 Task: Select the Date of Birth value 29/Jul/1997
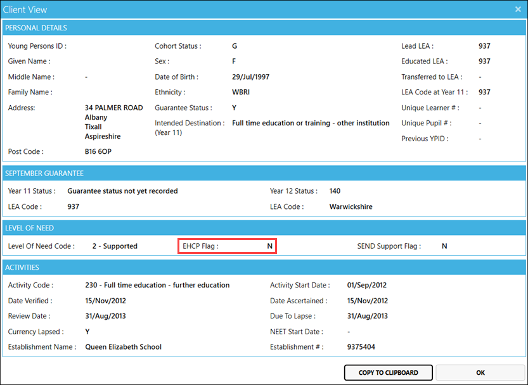click(250, 77)
